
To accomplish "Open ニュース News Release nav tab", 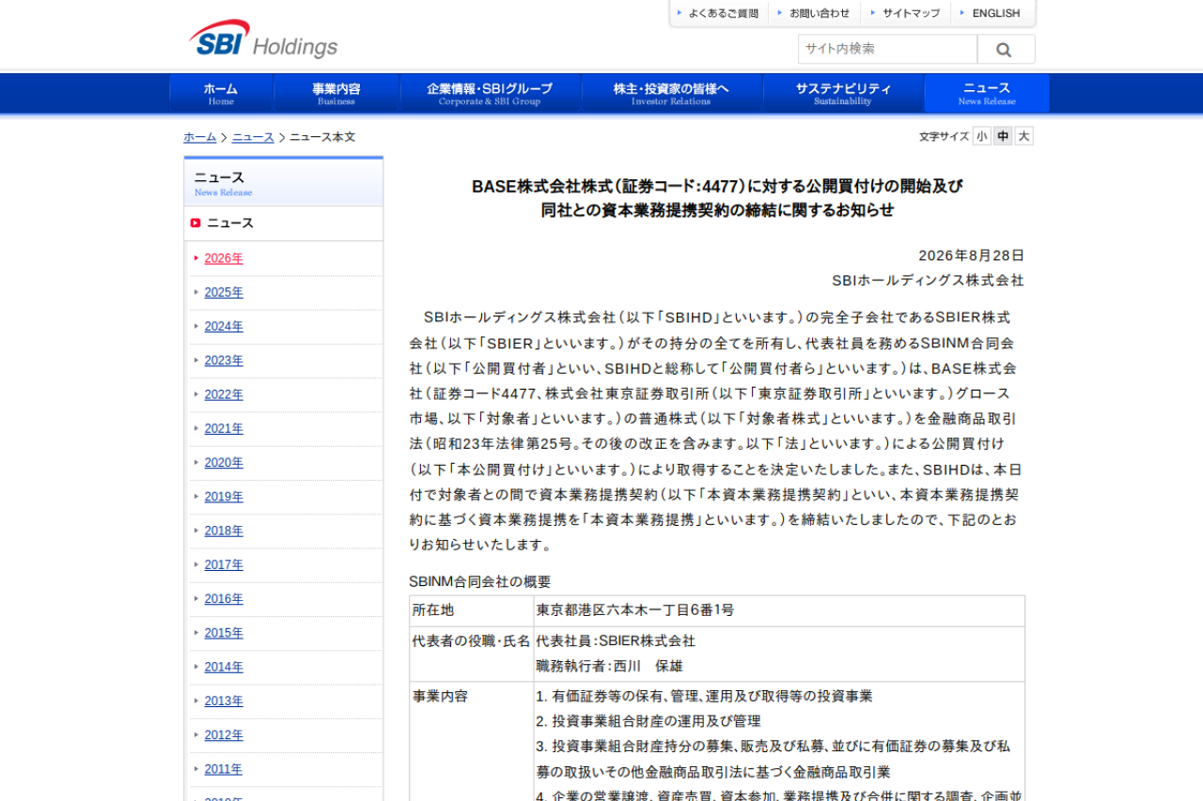I will pos(987,94).
